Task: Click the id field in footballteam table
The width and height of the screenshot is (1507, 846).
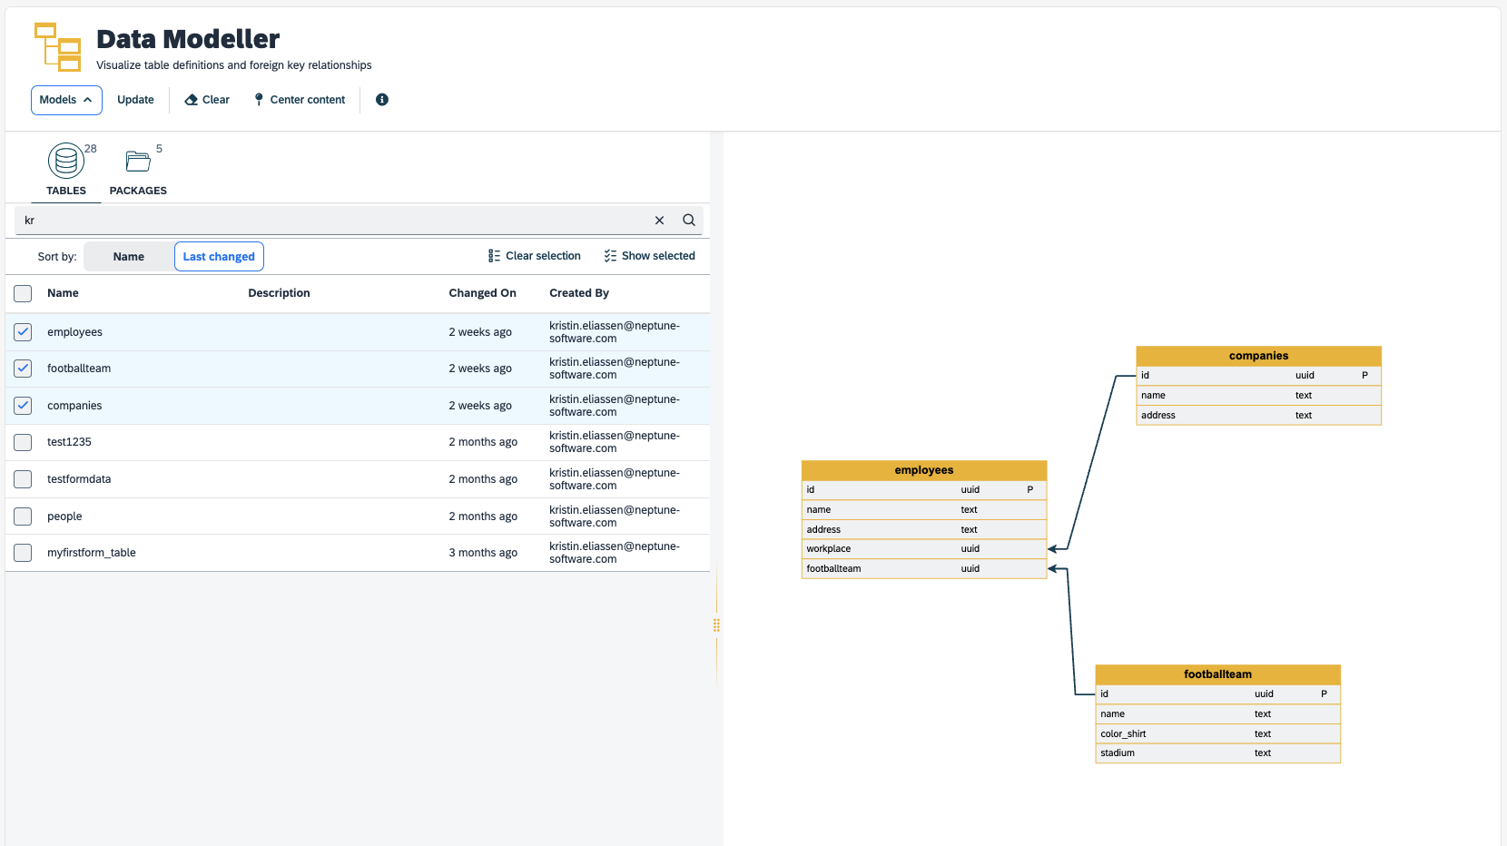Action: coord(1217,694)
